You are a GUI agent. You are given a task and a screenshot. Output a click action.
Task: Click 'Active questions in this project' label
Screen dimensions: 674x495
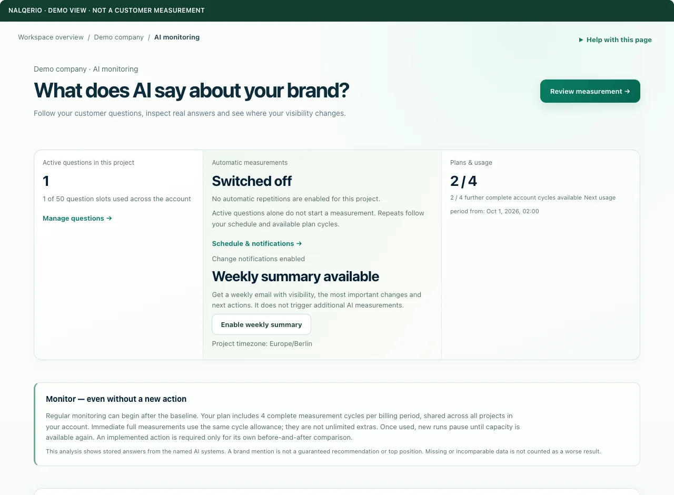pyautogui.click(x=88, y=163)
